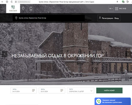Open check-out date field 25.01.2024

point(52,91)
